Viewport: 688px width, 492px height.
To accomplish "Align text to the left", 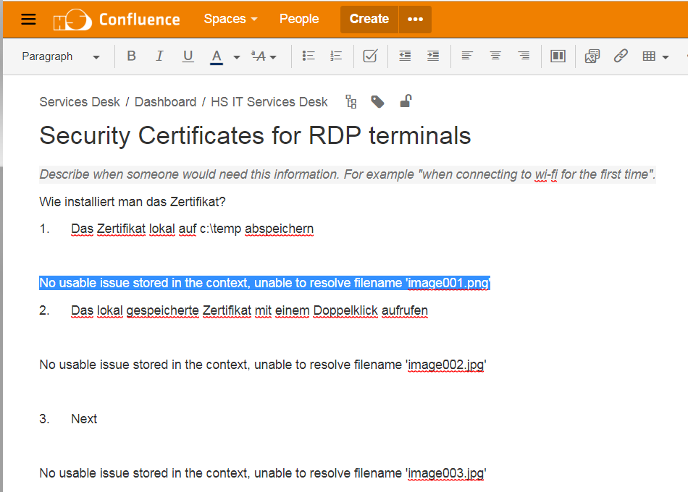I will pyautogui.click(x=467, y=56).
